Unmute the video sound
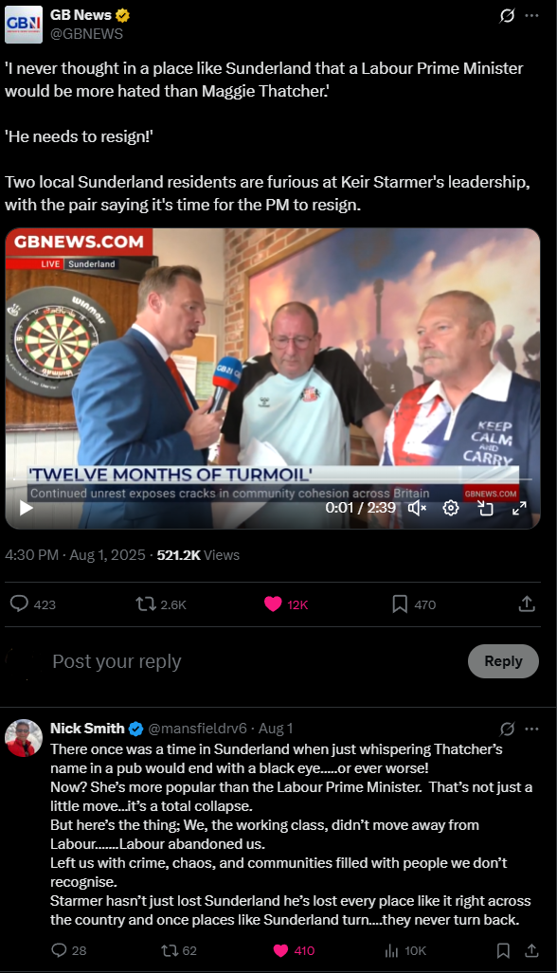 click(418, 508)
